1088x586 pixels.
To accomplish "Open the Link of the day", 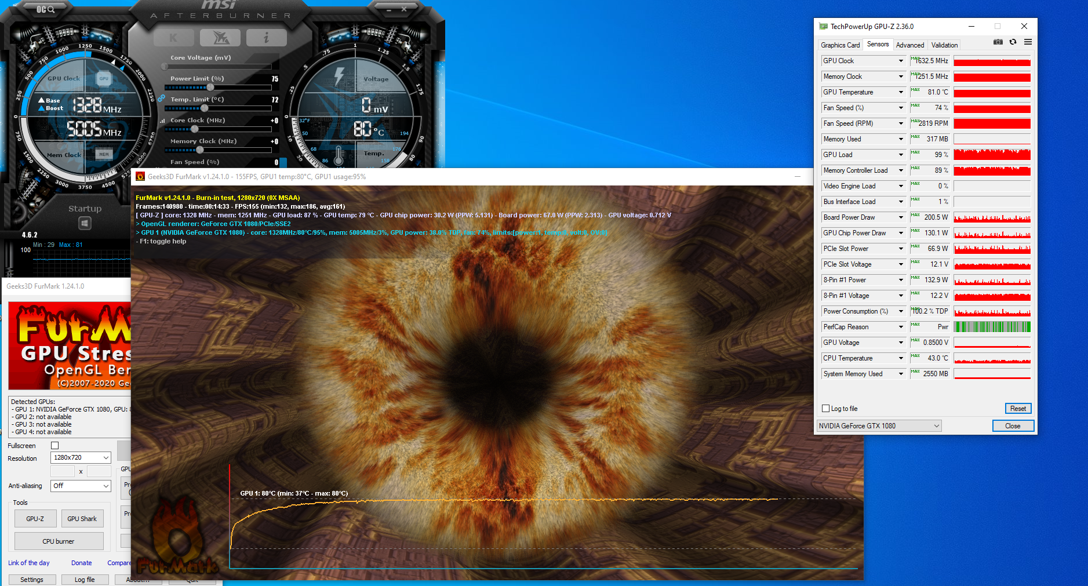I will coord(29,563).
